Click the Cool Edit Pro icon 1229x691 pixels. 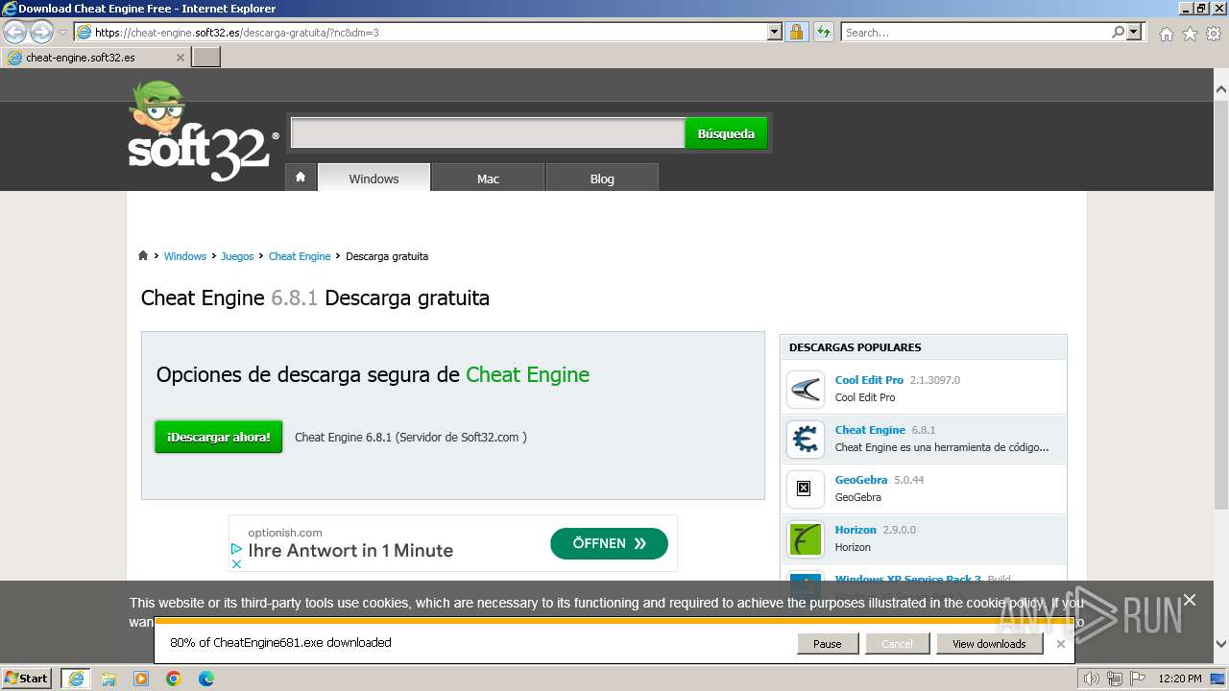[x=805, y=390]
